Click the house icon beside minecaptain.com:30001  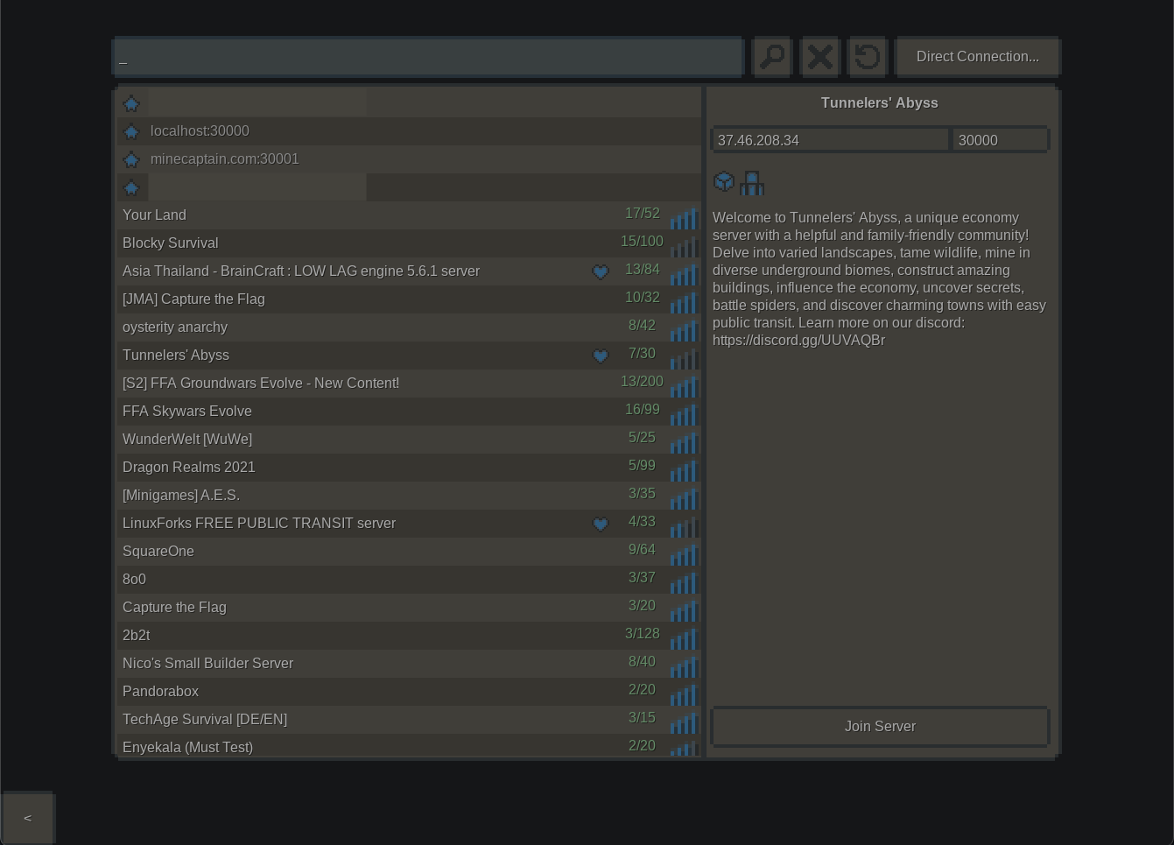(131, 159)
